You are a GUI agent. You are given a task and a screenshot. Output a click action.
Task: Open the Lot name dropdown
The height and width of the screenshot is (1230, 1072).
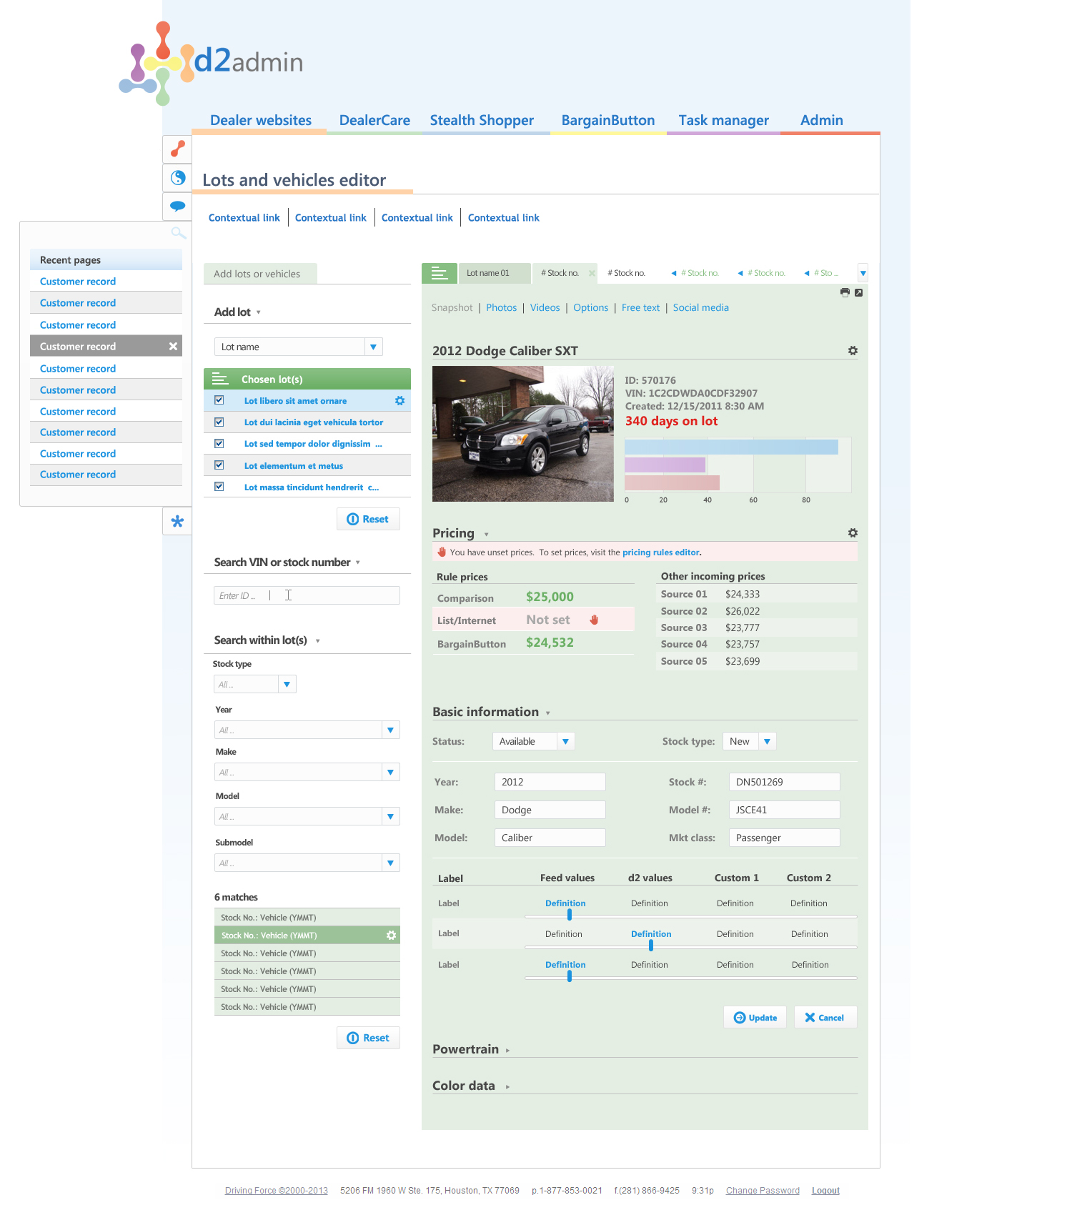[373, 347]
